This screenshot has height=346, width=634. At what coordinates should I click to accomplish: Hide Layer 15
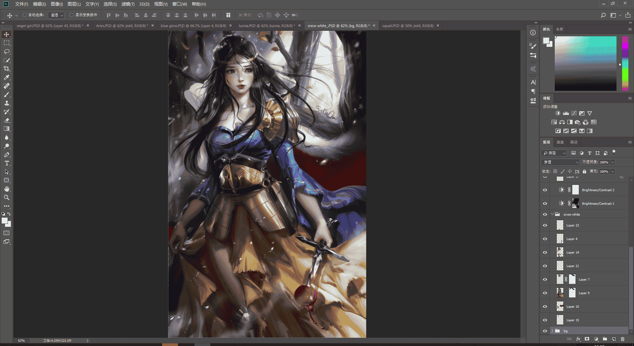pyautogui.click(x=545, y=320)
